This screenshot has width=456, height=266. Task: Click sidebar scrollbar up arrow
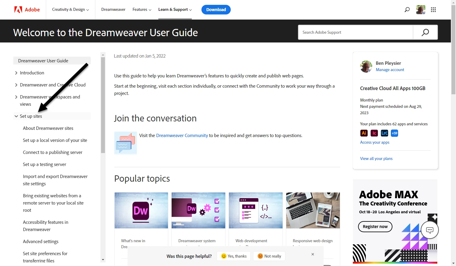103,55
